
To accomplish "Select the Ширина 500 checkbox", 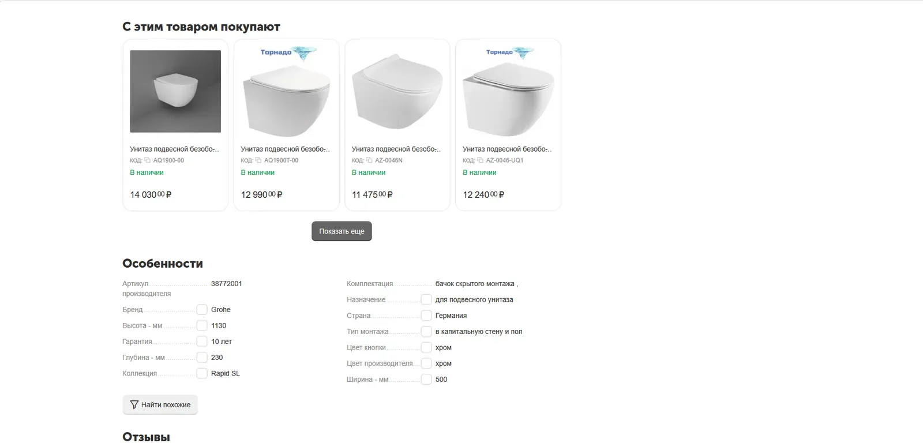I will coord(426,380).
